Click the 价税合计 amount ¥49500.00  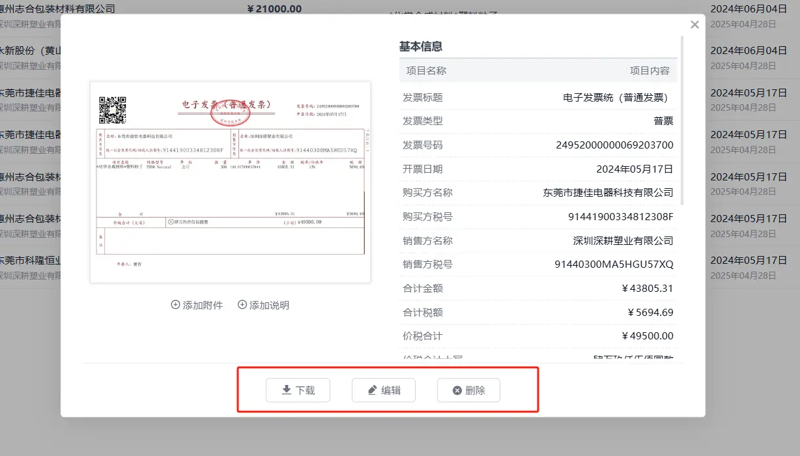click(648, 336)
